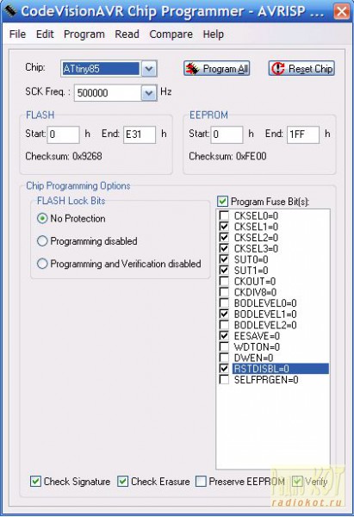
Task: Open the Compare menu
Action: (x=171, y=34)
